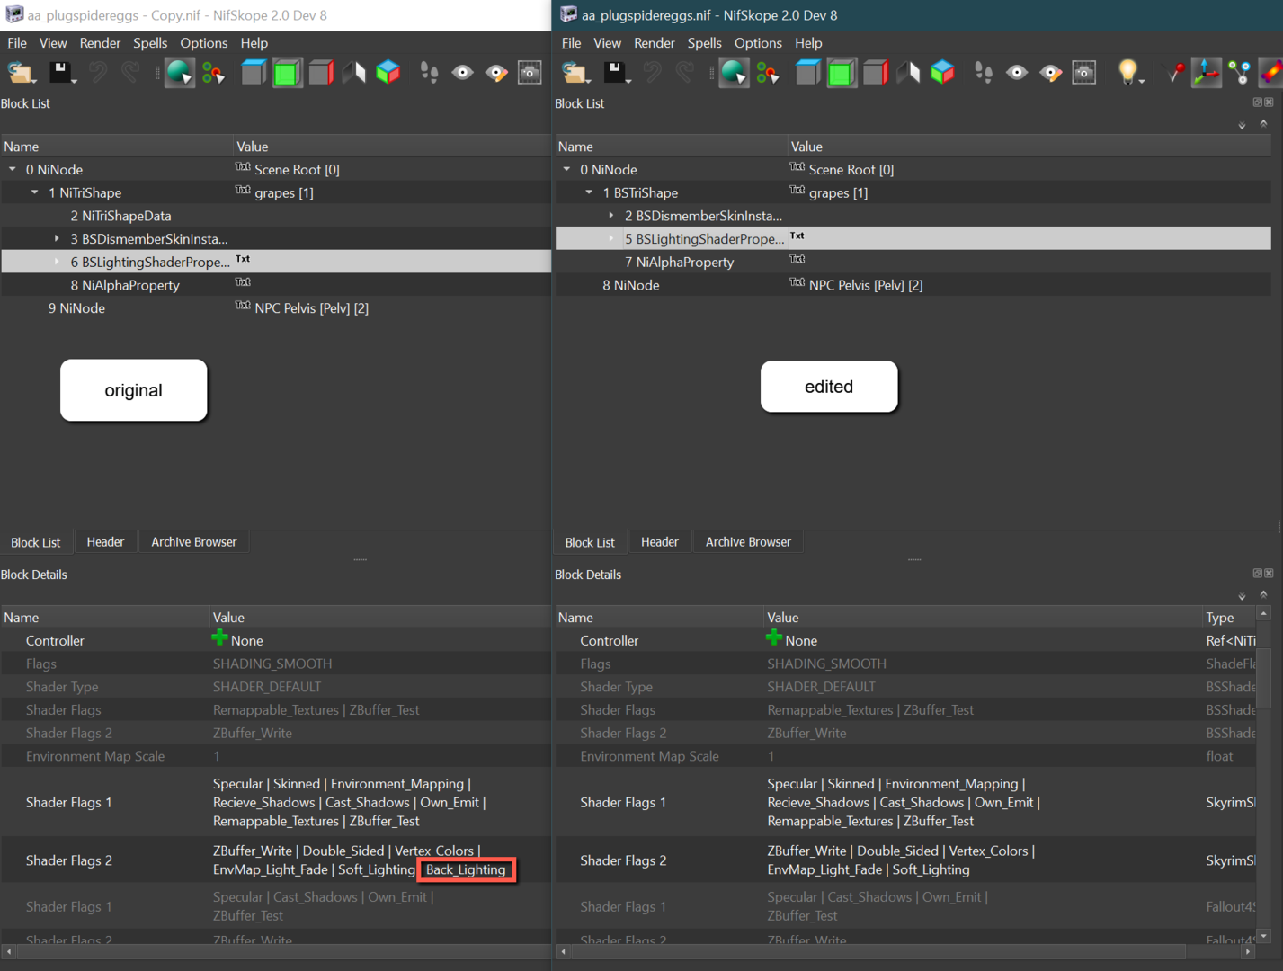Viewport: 1283px width, 971px height.
Task: Click Walk footprints icon in aa_plugspidereggs.nif window
Action: (985, 72)
